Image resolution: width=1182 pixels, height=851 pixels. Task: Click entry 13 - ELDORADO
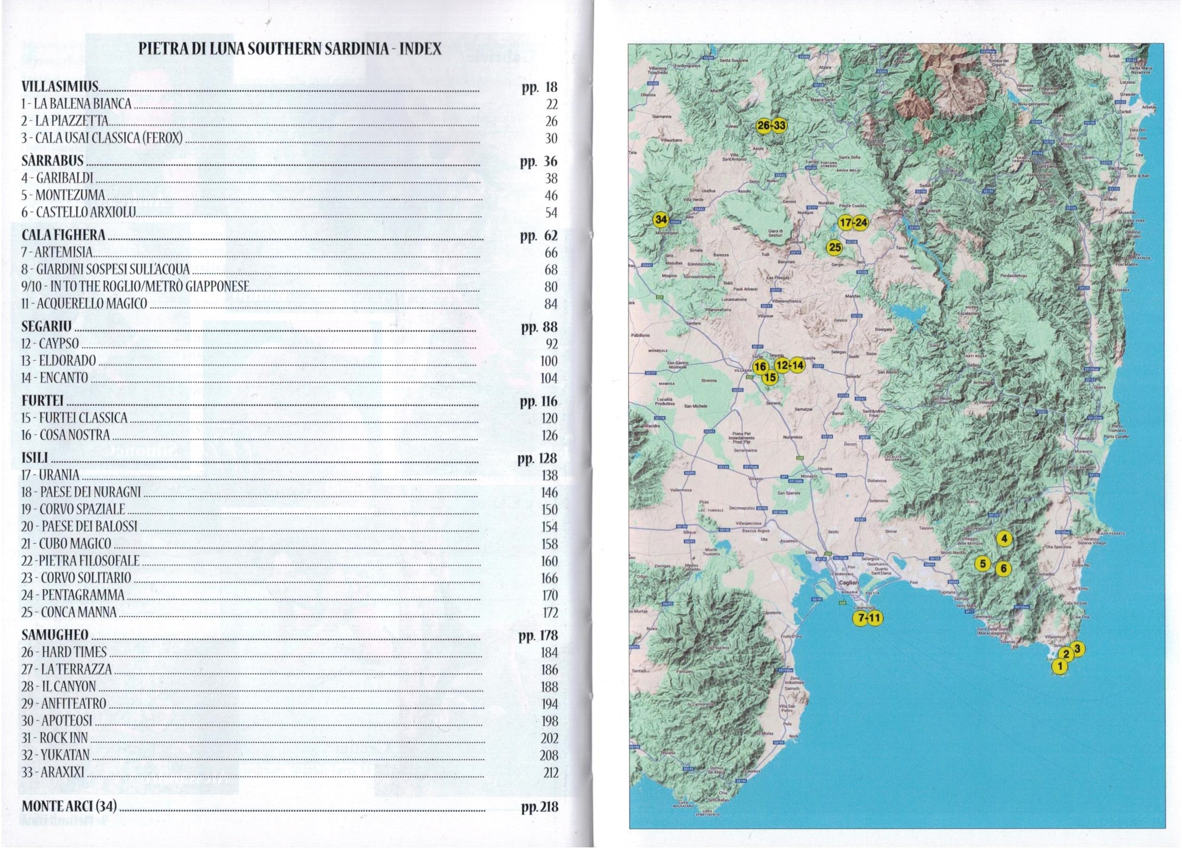59,361
